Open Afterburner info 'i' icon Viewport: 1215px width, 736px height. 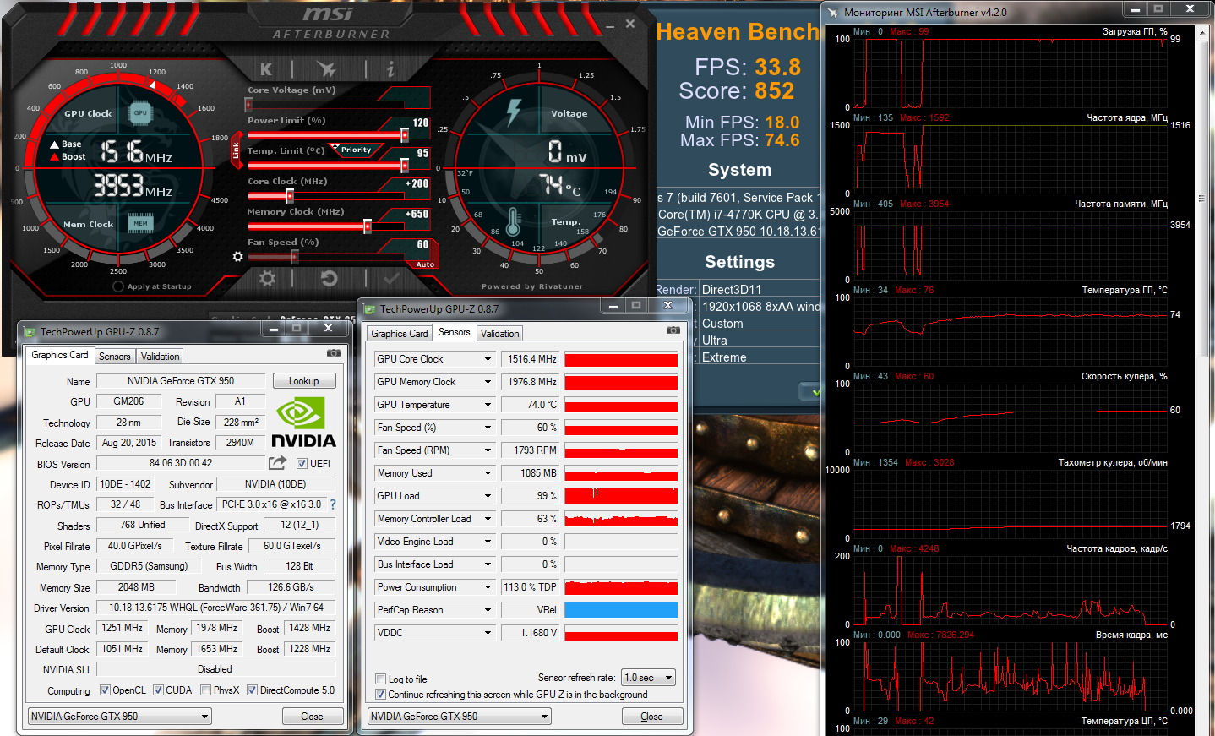pos(390,69)
